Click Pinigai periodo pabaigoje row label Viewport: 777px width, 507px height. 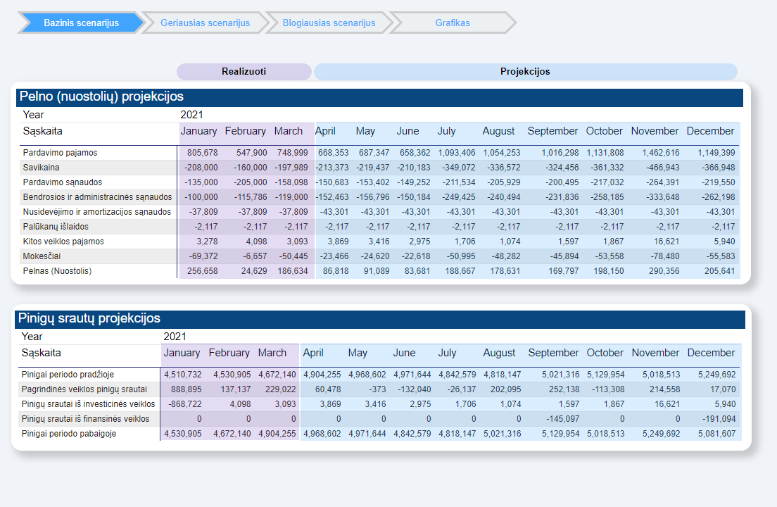(68, 434)
